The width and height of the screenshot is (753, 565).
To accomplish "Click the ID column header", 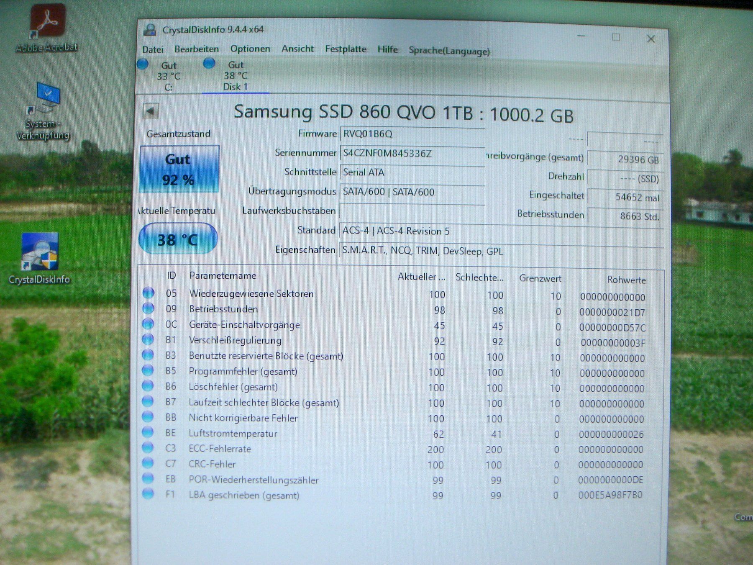I will (x=172, y=275).
